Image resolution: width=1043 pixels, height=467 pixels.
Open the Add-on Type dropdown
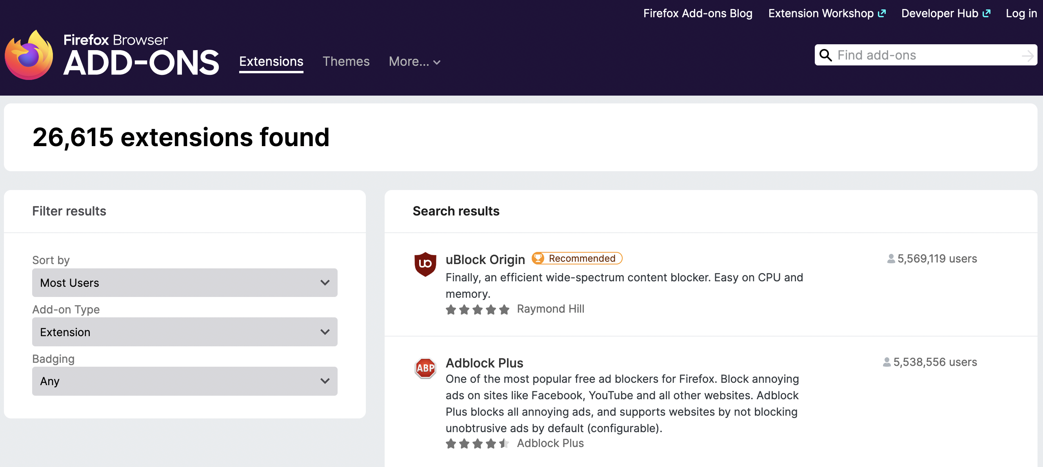(184, 332)
